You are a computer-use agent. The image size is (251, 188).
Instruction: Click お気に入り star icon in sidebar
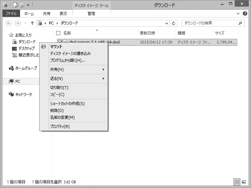click(x=11, y=35)
